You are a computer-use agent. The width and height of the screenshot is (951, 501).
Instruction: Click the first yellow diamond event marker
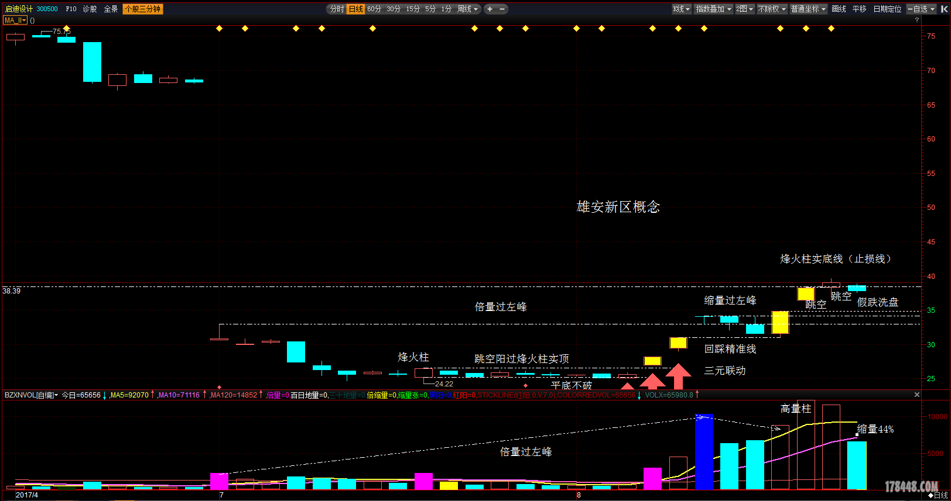click(x=67, y=28)
